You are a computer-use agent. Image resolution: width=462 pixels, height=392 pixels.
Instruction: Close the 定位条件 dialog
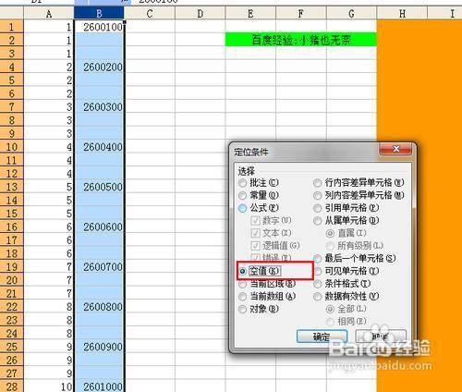pyautogui.click(x=395, y=149)
